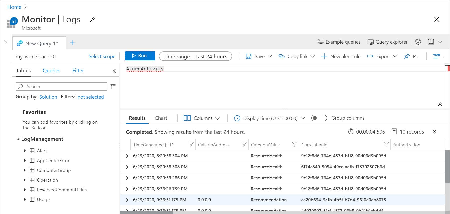The width and height of the screenshot is (450, 214).
Task: Add a new query tab
Action: (72, 43)
